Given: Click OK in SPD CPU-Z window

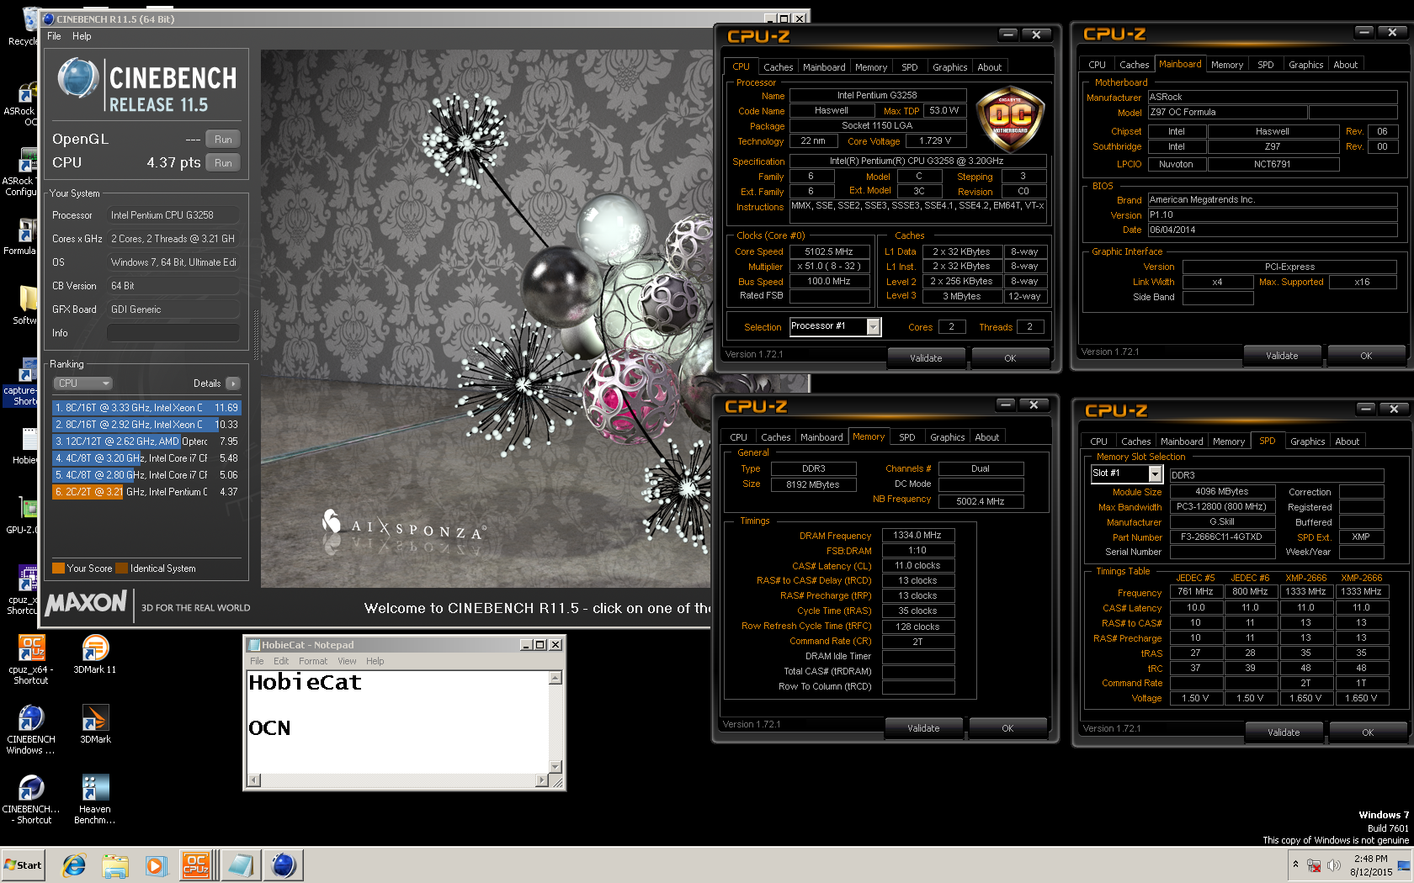Looking at the screenshot, I should (x=1368, y=732).
